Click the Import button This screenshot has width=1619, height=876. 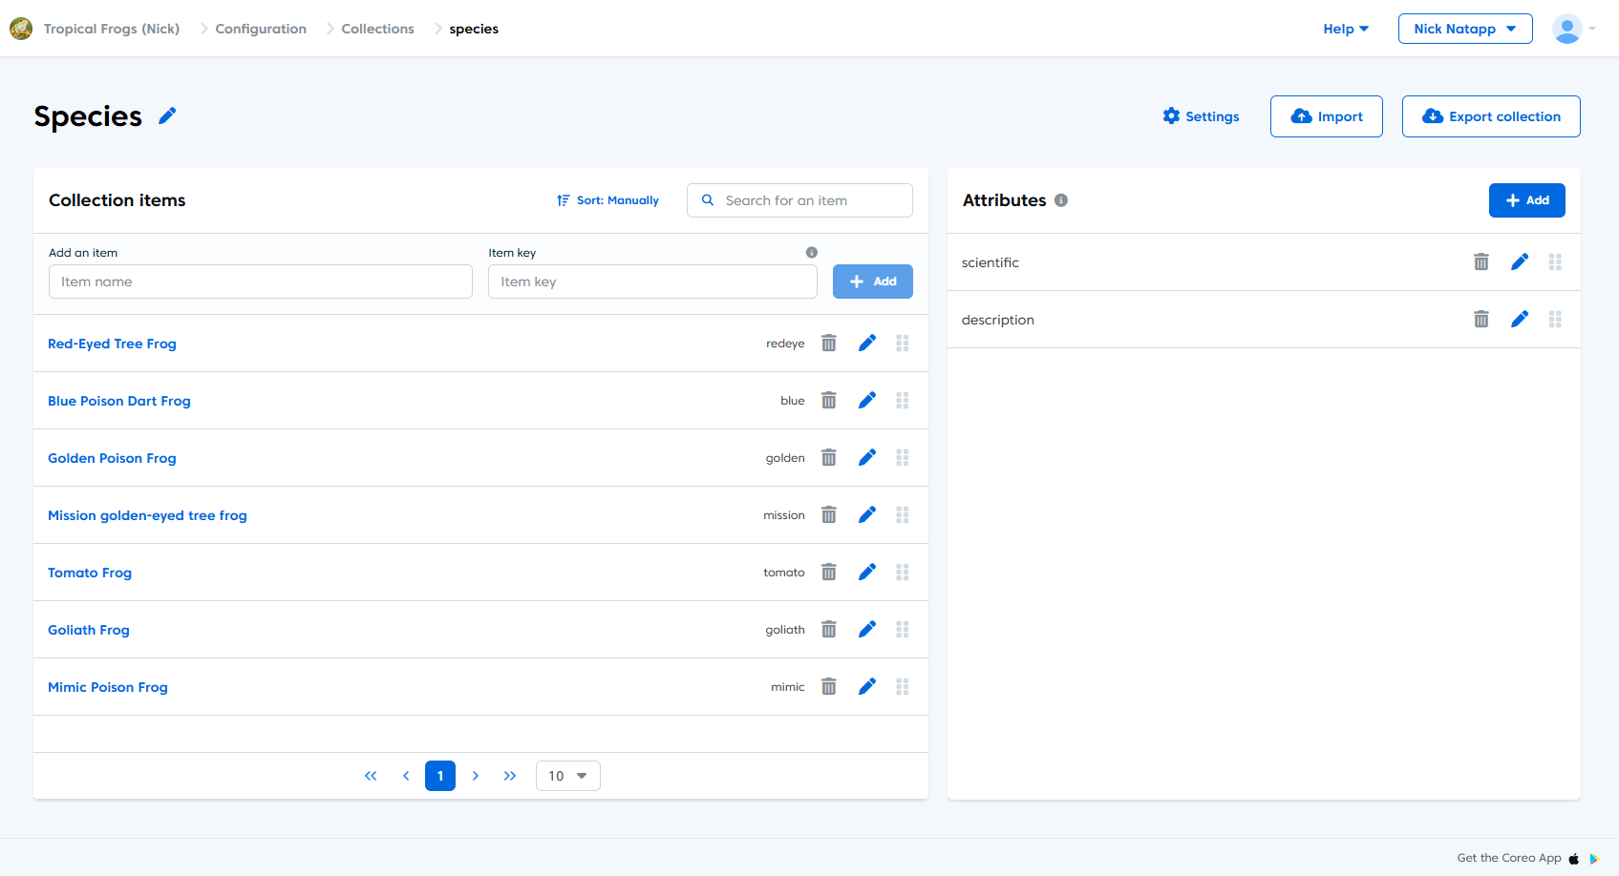click(x=1327, y=116)
